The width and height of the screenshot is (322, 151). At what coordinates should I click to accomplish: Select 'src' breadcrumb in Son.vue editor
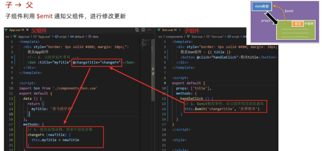[160, 37]
